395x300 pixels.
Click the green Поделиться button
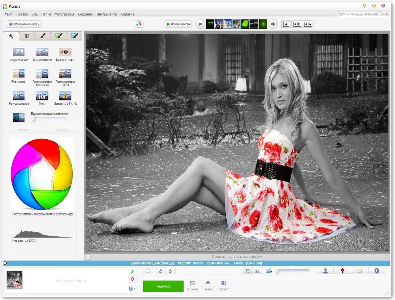pos(163,286)
